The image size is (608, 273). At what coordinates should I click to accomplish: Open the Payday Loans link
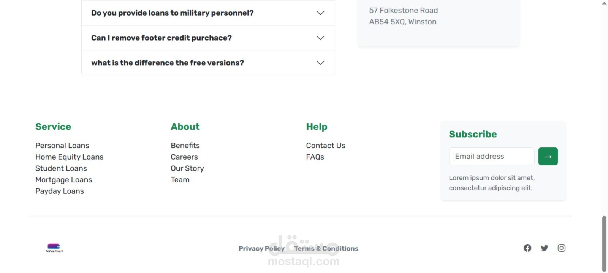click(x=60, y=191)
